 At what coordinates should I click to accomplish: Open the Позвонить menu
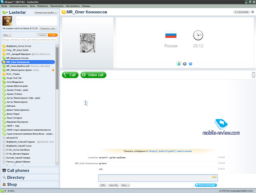(x=42, y=6)
